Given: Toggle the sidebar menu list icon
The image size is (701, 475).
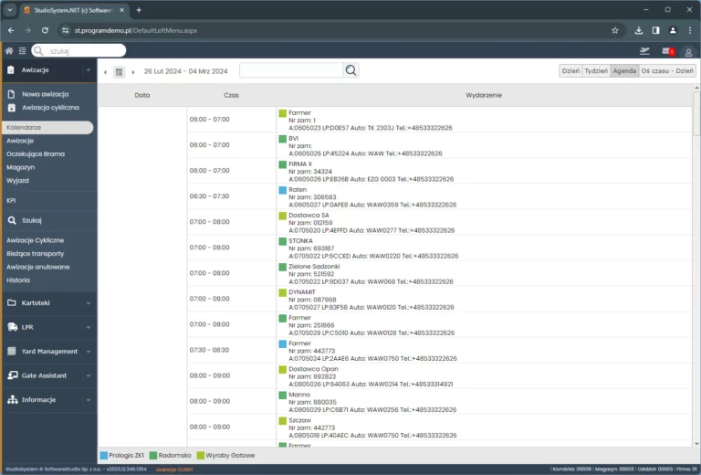Looking at the screenshot, I should tap(22, 51).
